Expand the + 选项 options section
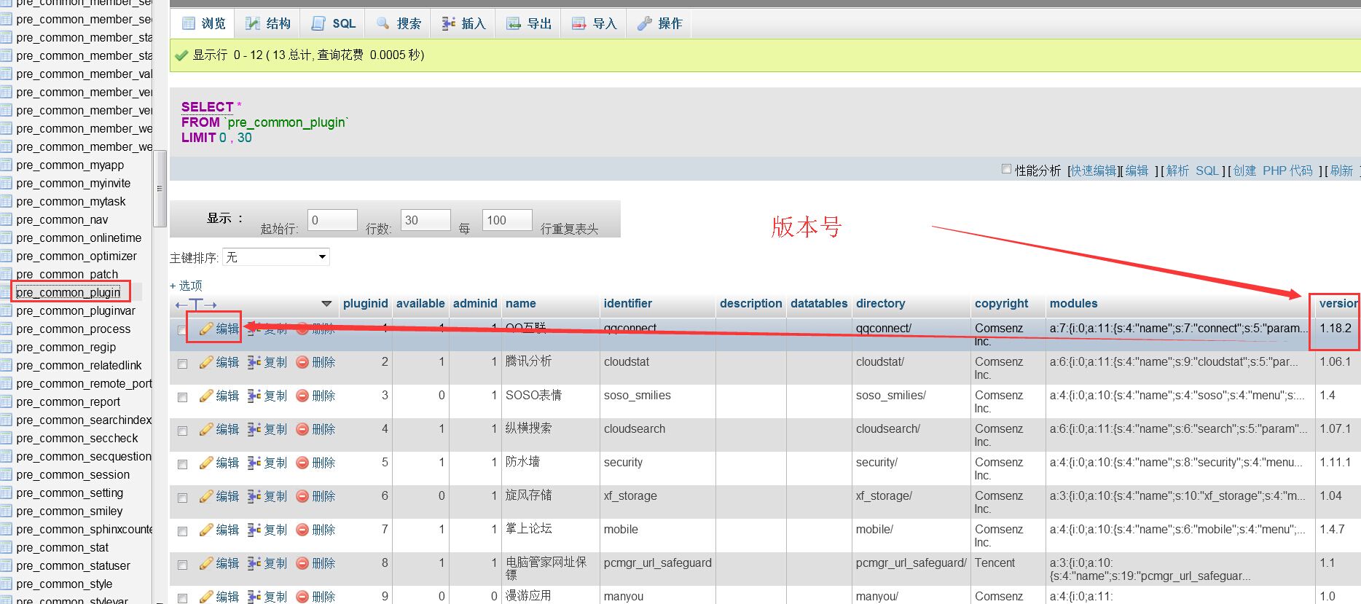The image size is (1361, 604). coord(186,286)
